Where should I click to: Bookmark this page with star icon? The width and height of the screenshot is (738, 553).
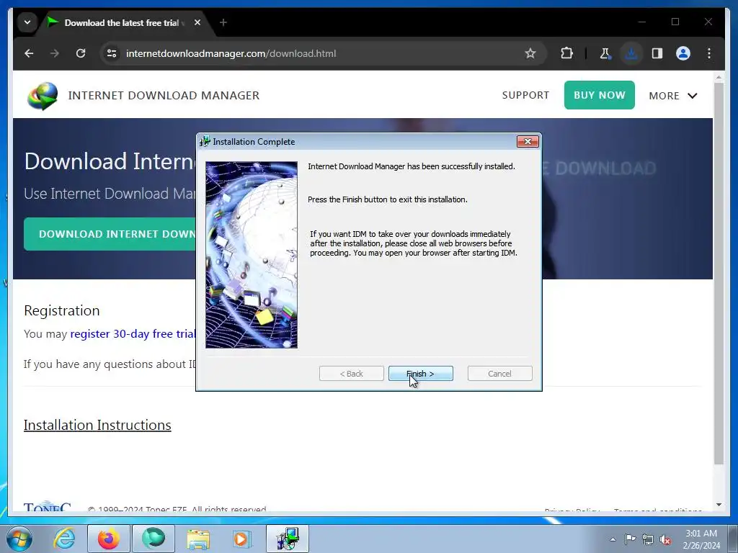(530, 53)
